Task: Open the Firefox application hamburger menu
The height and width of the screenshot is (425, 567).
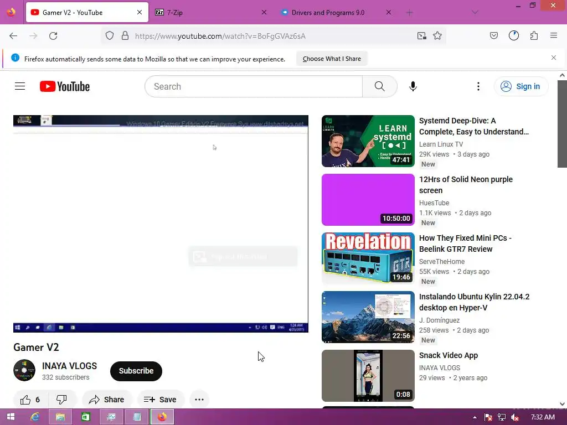Action: tap(554, 35)
